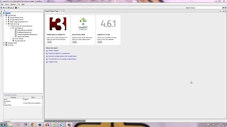Click inside the Search Forum input field
227x127 pixels.
coord(209,8)
